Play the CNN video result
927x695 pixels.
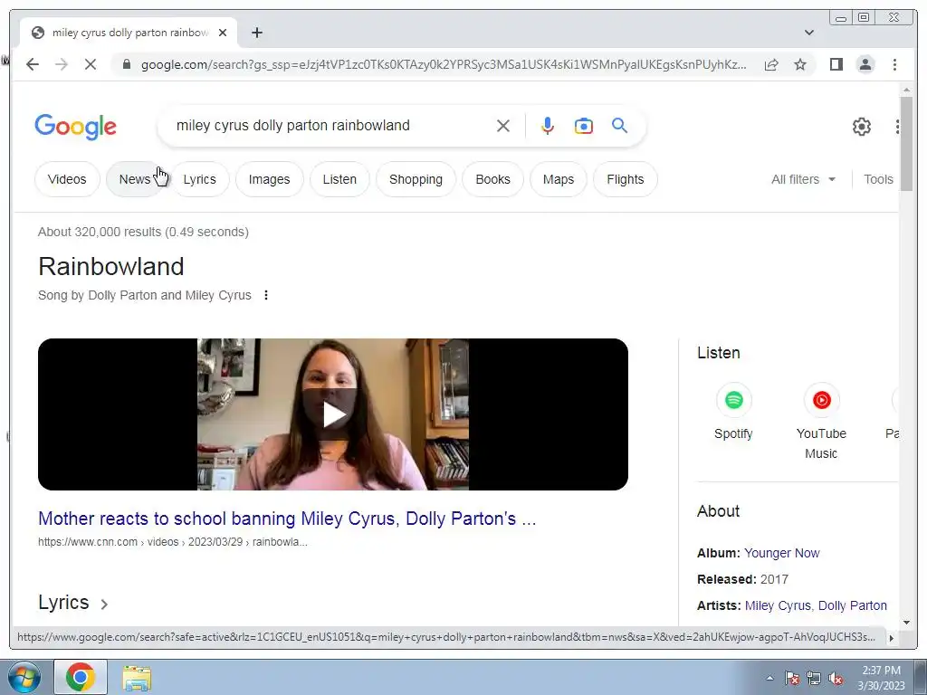[x=333, y=414]
